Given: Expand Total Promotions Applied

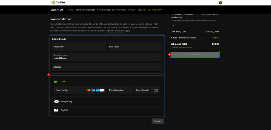Looking at the screenshot, I should click(x=183, y=38).
